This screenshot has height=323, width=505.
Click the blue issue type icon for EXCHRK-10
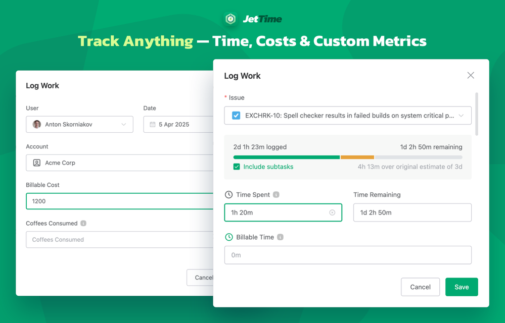pyautogui.click(x=236, y=116)
